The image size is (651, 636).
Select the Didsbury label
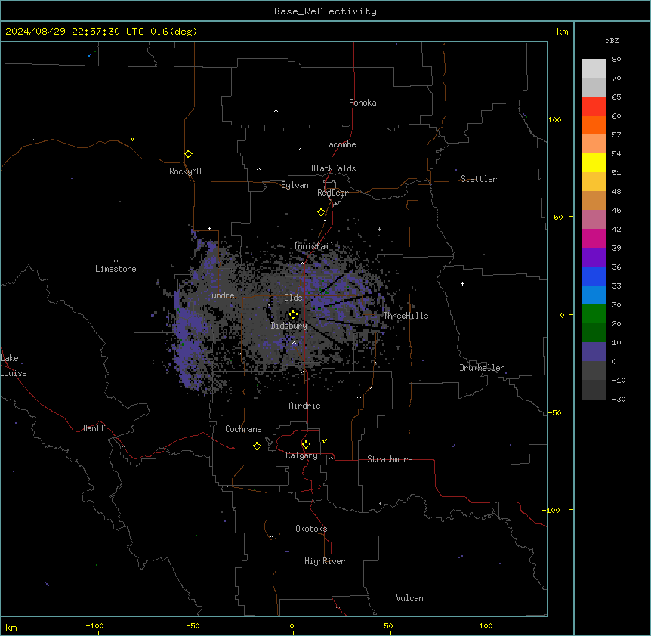[289, 326]
